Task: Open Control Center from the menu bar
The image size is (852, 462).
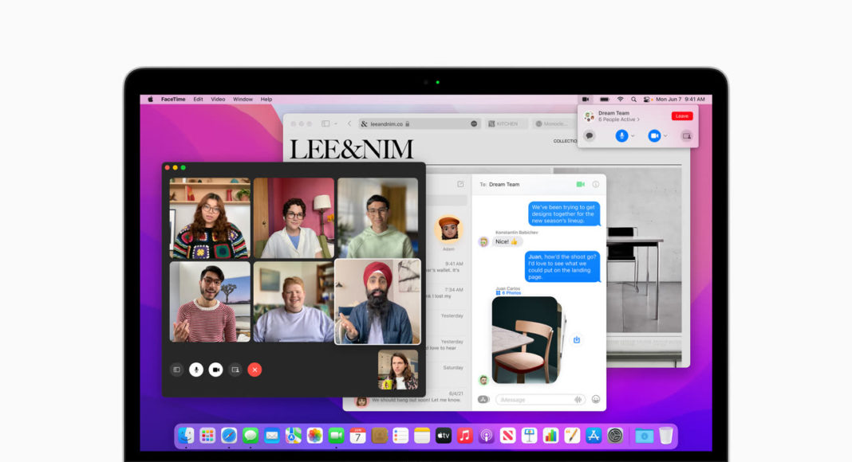Action: [647, 100]
